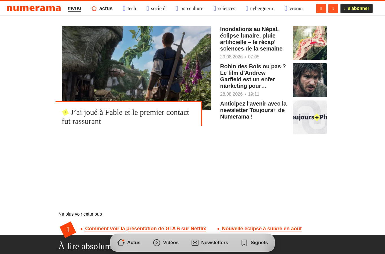The height and width of the screenshot is (254, 385).
Task: Click the Toujours+ newsletter thumbnail
Action: tap(310, 117)
